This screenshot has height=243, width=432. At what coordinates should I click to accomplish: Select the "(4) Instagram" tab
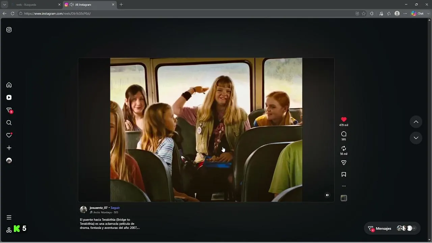click(89, 5)
